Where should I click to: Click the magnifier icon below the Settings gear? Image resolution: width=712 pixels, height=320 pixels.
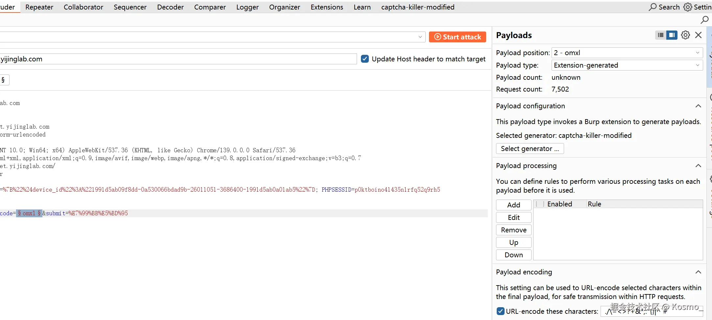click(704, 20)
